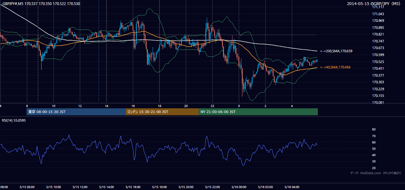The height and width of the screenshot is (190, 405).
Task: Click the RSI scale value 40
Action: click(374, 155)
